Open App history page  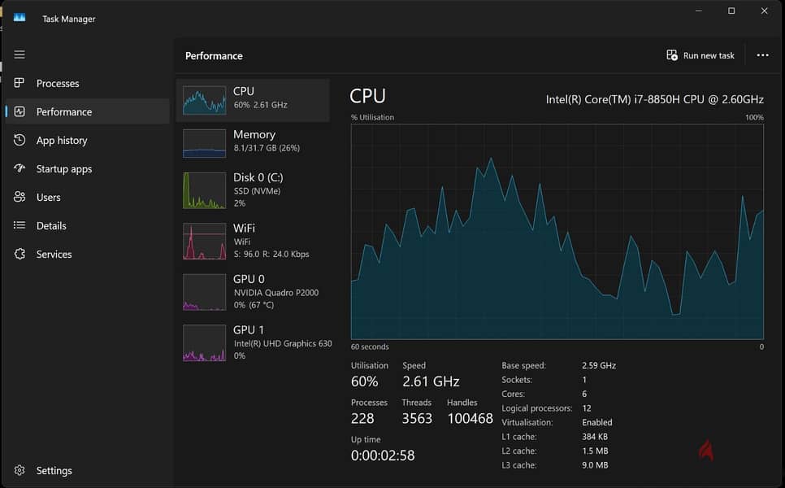(x=88, y=140)
